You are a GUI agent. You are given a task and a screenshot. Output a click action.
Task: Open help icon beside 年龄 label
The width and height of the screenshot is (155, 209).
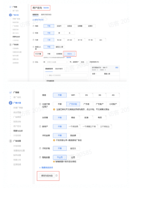point(34,40)
